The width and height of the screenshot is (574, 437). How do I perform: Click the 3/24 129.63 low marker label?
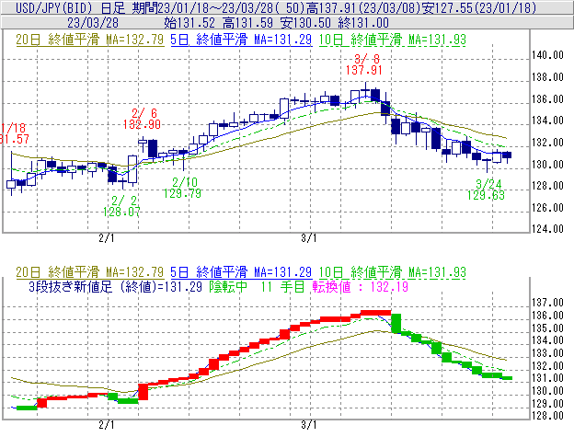click(x=486, y=190)
